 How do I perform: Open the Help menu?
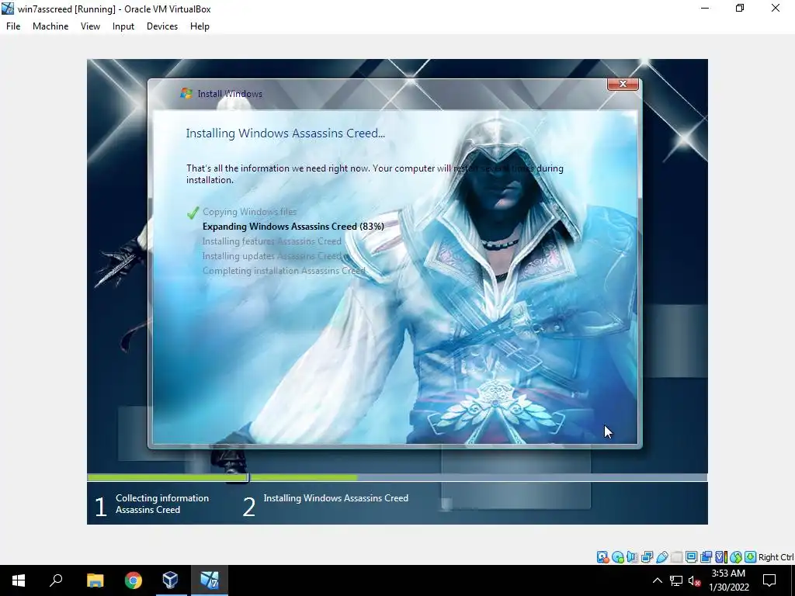[200, 26]
